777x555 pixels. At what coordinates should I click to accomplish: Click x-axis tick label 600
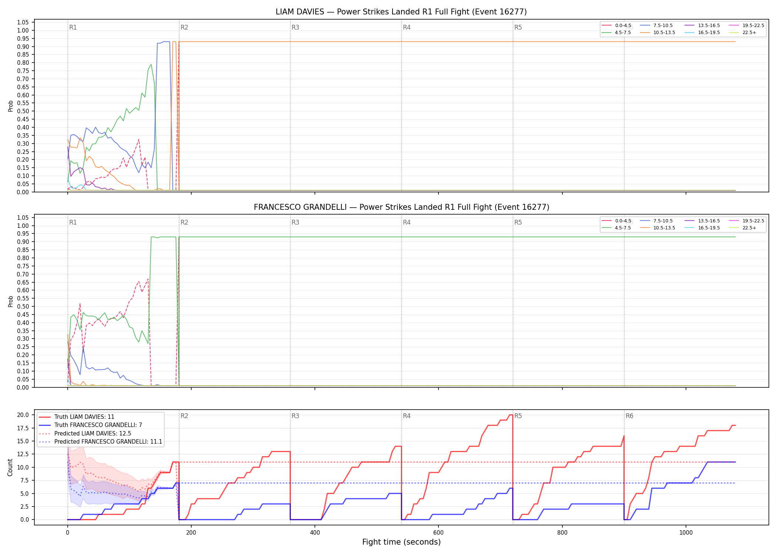coord(438,532)
